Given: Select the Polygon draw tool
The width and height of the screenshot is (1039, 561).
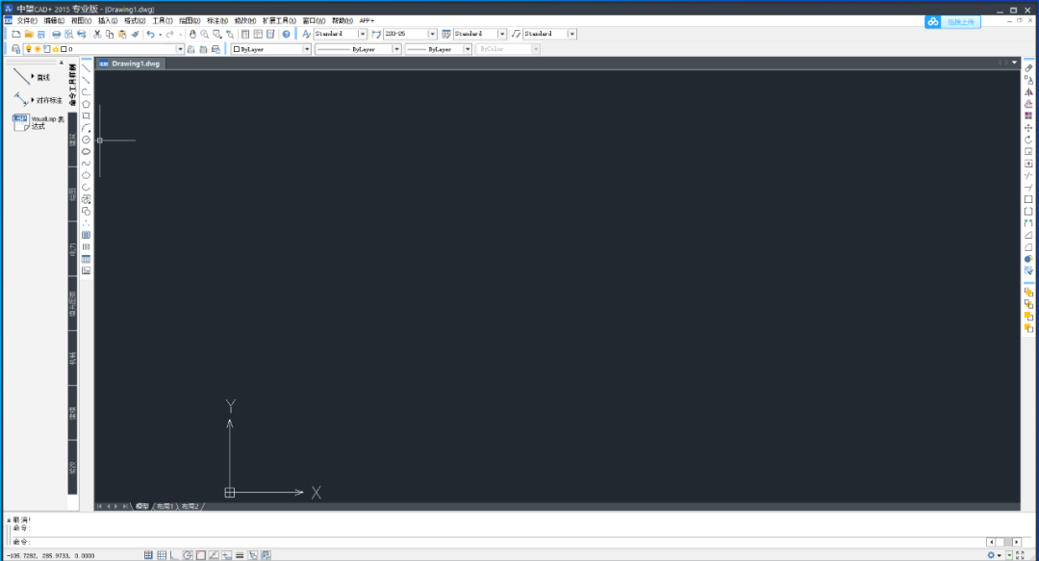Looking at the screenshot, I should tap(87, 104).
